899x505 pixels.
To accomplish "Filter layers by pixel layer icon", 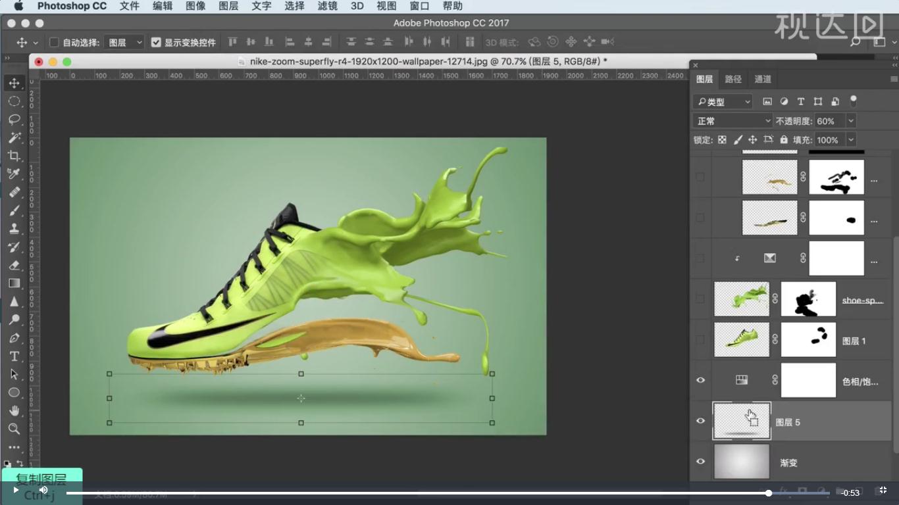I will click(767, 101).
